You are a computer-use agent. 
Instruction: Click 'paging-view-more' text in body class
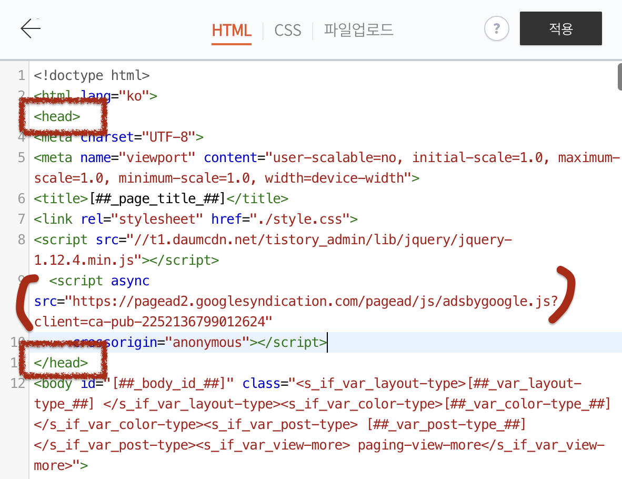coord(419,445)
